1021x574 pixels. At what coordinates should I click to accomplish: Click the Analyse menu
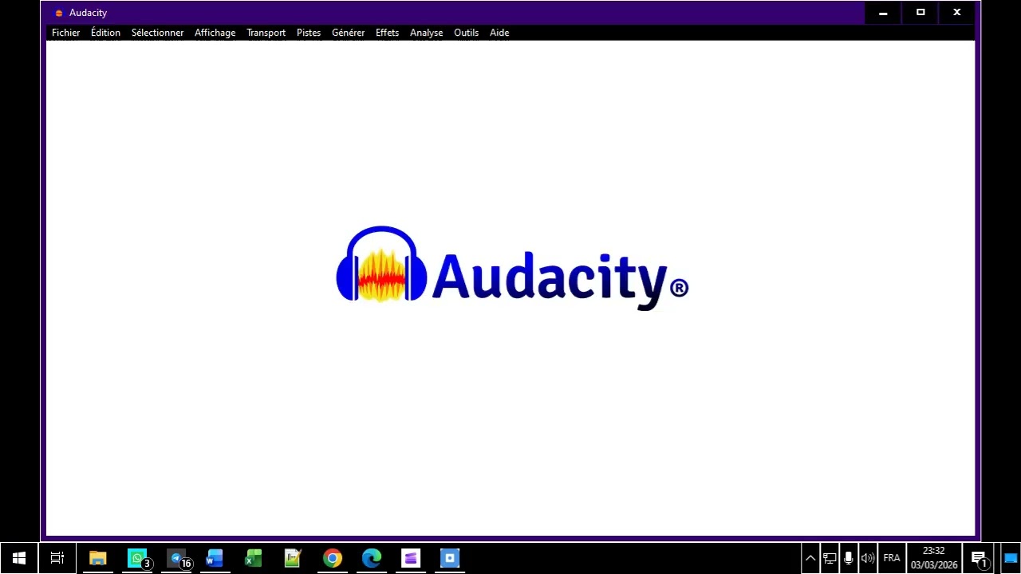pos(426,33)
